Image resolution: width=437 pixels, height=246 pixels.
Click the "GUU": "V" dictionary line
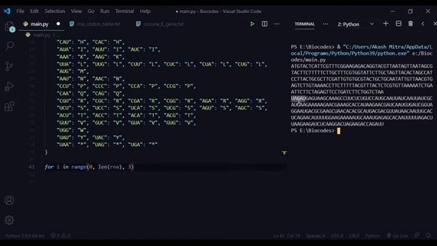click(x=126, y=123)
